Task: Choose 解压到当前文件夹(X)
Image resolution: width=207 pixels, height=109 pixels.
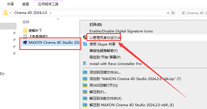Action: tap(105, 98)
